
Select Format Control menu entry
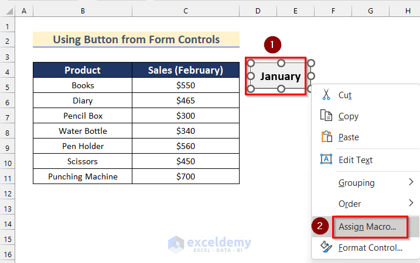click(x=370, y=248)
